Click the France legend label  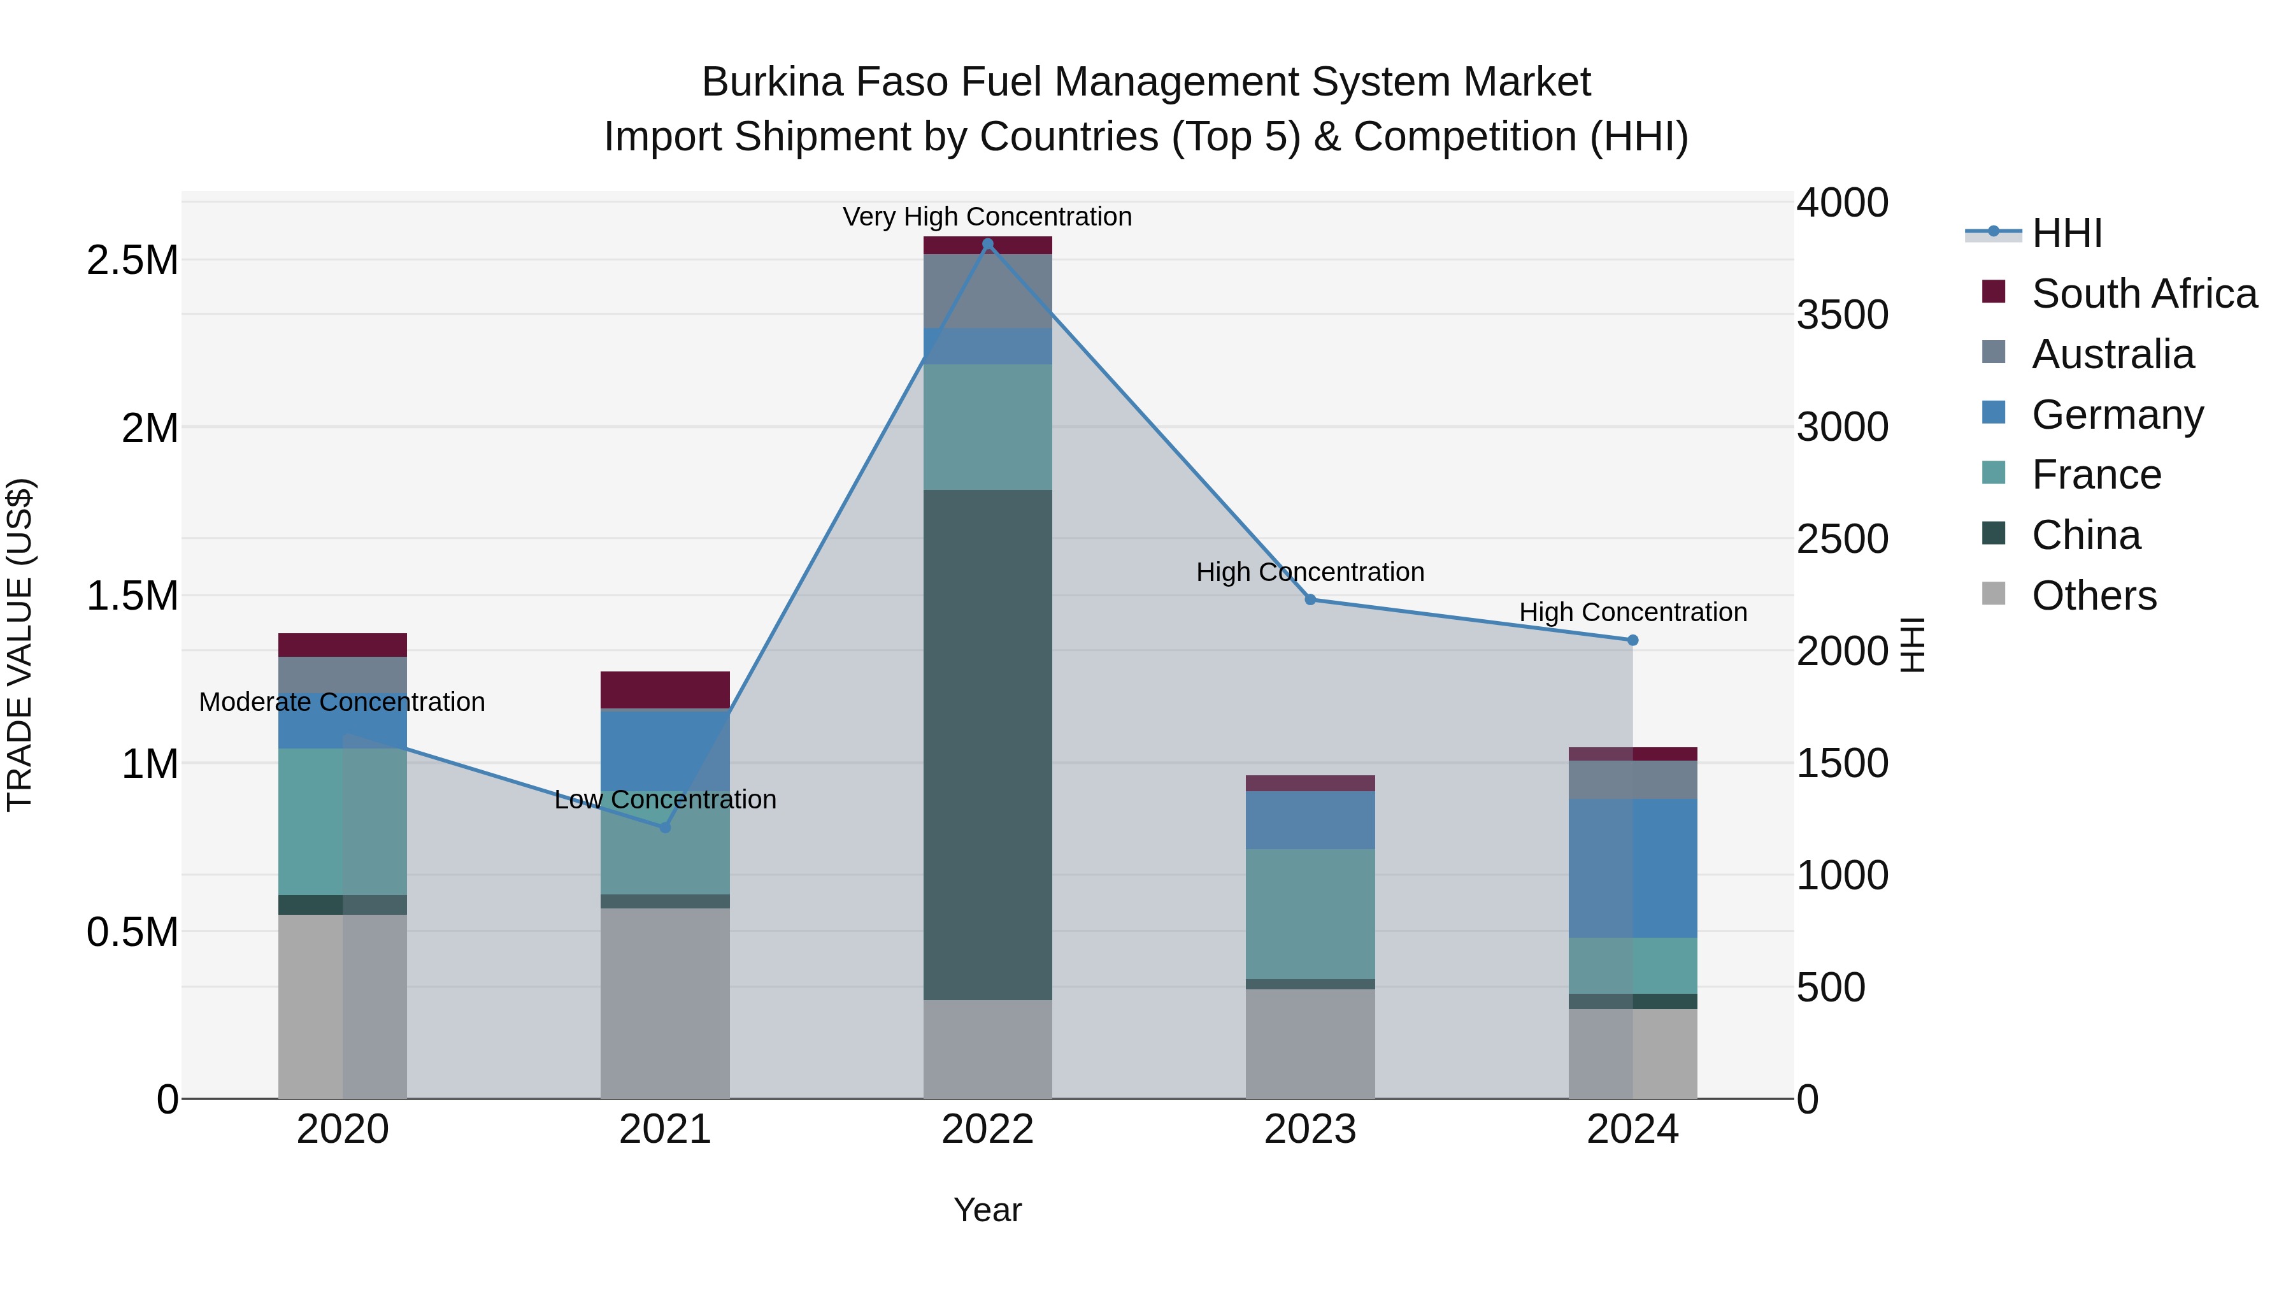(2096, 475)
